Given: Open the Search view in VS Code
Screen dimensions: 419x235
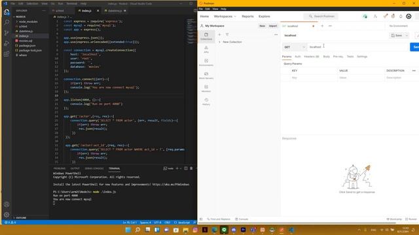Looking at the screenshot, I should coord(7,22).
